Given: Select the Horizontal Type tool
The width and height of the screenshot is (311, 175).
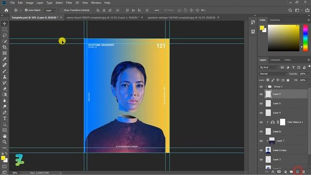Looking at the screenshot, I should (x=4, y=119).
